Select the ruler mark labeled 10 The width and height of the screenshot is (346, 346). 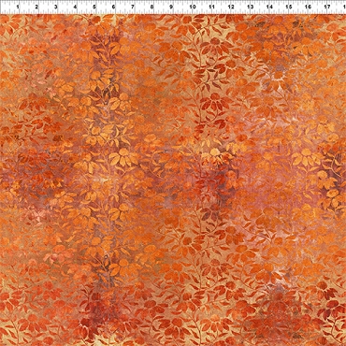(x=193, y=7)
